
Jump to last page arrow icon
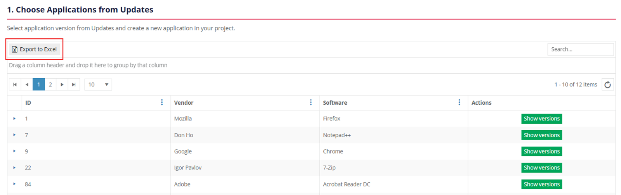pos(74,85)
